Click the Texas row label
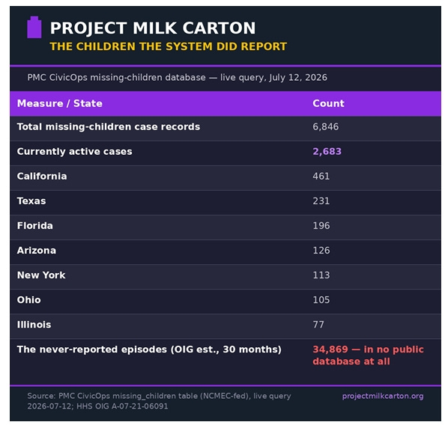The width and height of the screenshot is (448, 428). pos(31,201)
